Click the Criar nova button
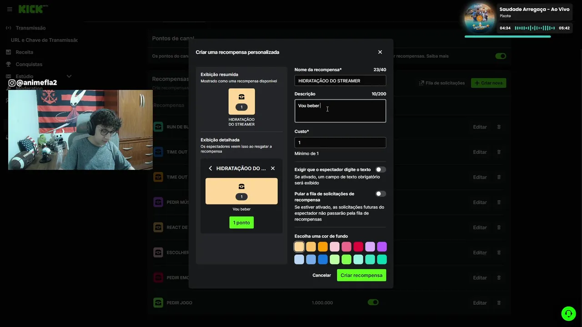This screenshot has height=327, width=582. (x=489, y=83)
